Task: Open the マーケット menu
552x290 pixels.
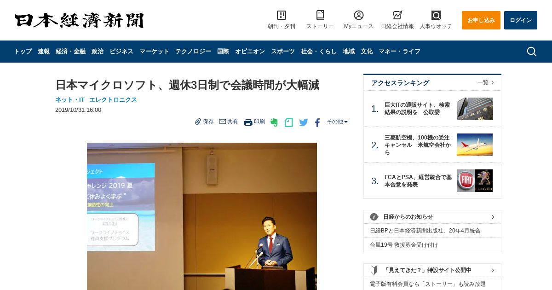Action: point(154,52)
